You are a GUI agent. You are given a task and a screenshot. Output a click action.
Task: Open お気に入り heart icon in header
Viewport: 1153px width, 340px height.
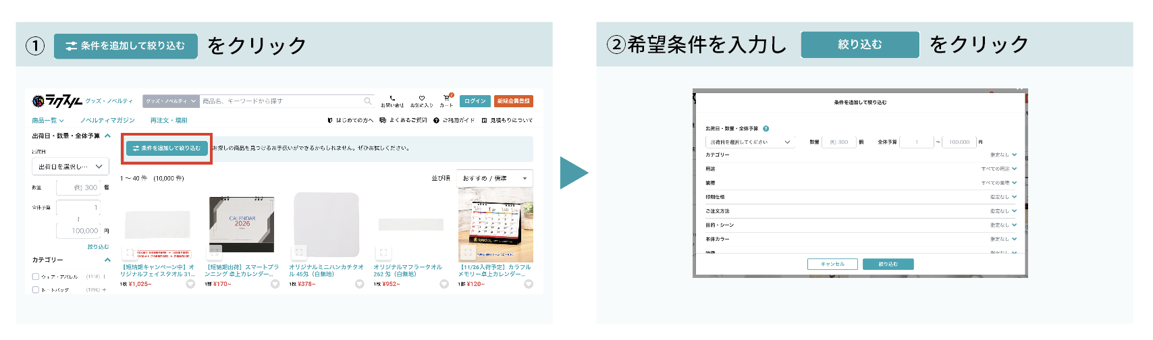422,98
